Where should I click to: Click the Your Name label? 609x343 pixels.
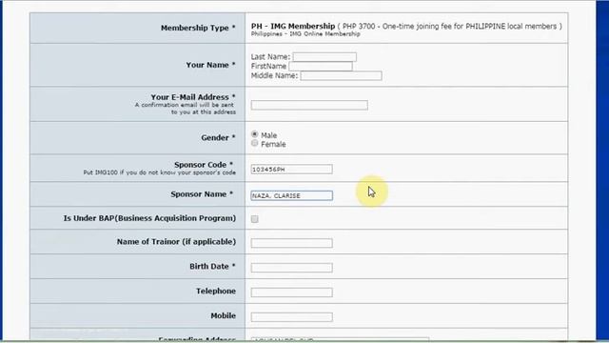[x=210, y=65]
